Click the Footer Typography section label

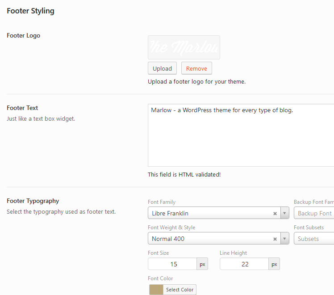point(33,201)
